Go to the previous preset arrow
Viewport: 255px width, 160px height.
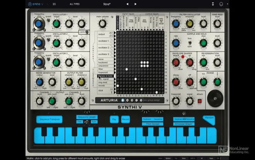[127, 4]
